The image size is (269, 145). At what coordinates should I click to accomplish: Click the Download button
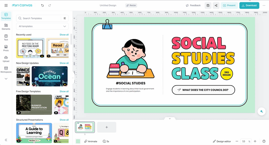[x=249, y=5]
